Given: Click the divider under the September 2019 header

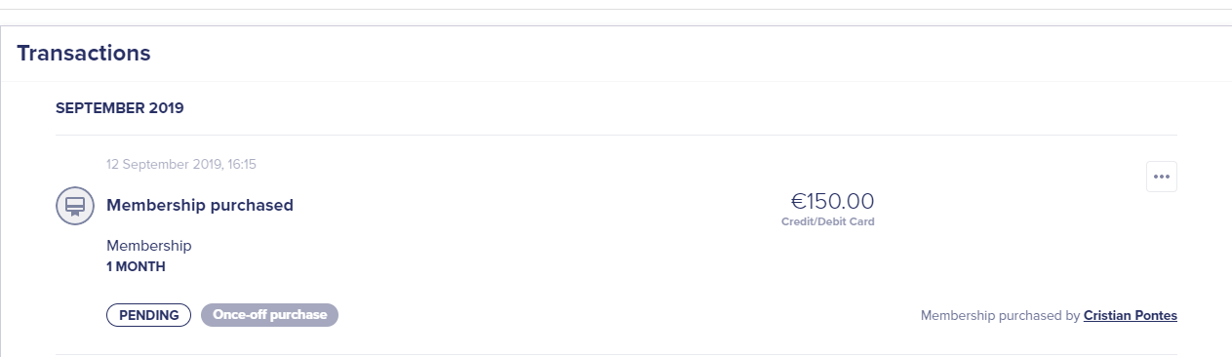Looking at the screenshot, I should 616,135.
